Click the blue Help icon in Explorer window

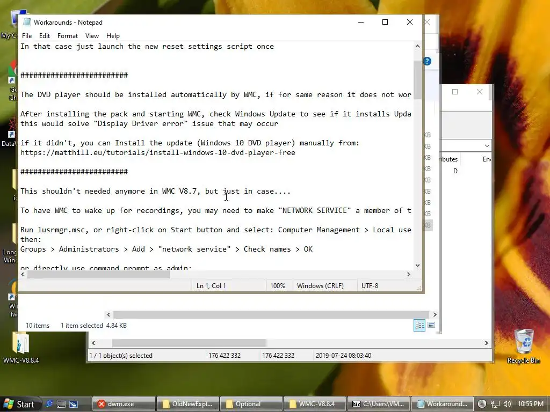pos(427,61)
